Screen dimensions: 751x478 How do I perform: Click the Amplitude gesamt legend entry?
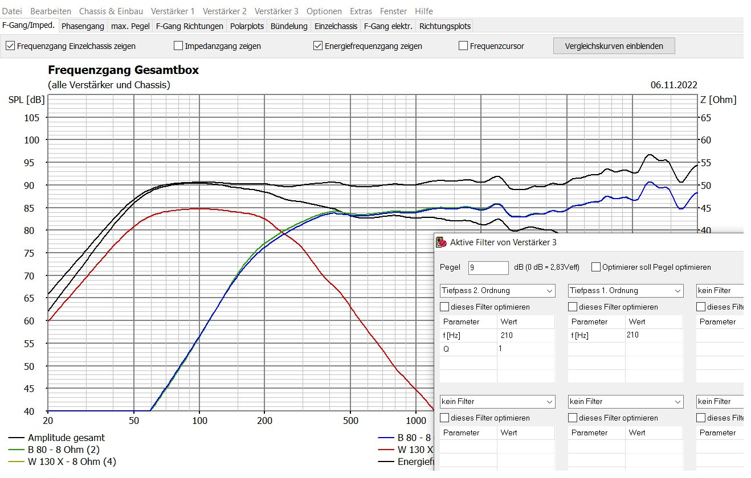[66, 438]
